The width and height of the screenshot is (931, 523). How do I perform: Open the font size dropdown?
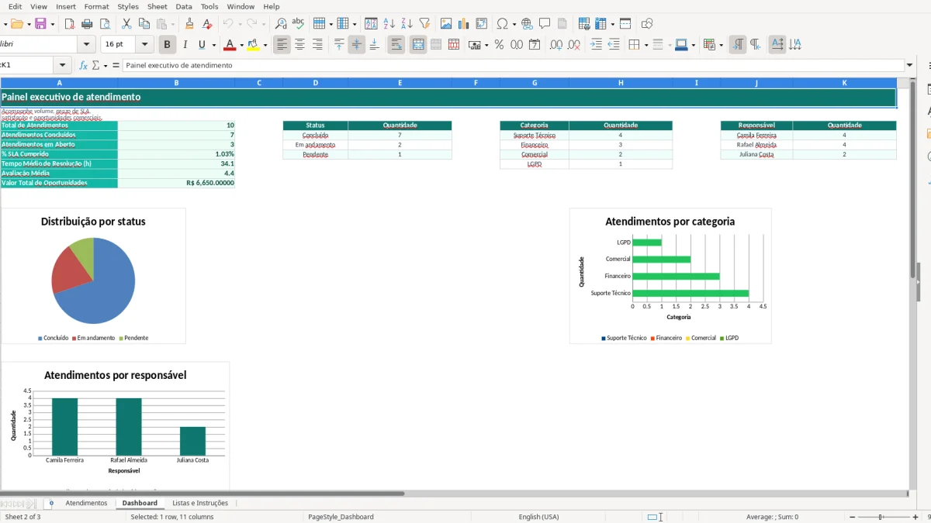(145, 45)
